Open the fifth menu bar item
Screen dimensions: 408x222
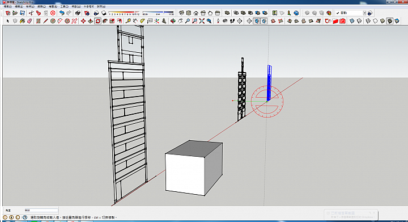pyautogui.click(x=53, y=6)
